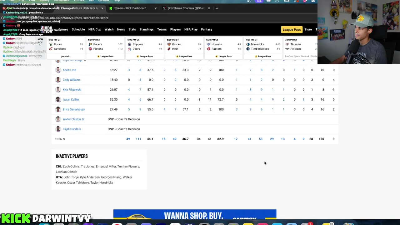Click the Knicks team logo
Screen dimensions: 400x225
pos(169,44)
